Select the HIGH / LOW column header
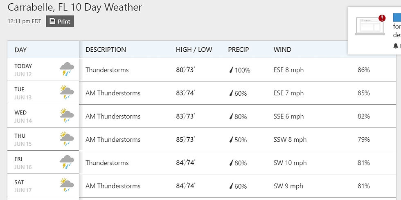401x200 pixels. 194,50
